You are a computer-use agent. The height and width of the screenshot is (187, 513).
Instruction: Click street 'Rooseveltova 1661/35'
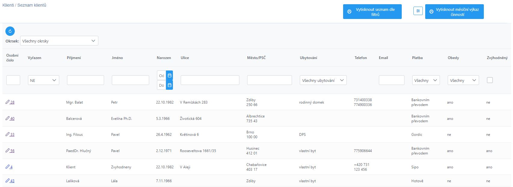tap(198, 151)
